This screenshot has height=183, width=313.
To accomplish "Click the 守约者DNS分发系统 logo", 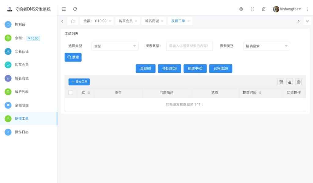I will [9, 9].
